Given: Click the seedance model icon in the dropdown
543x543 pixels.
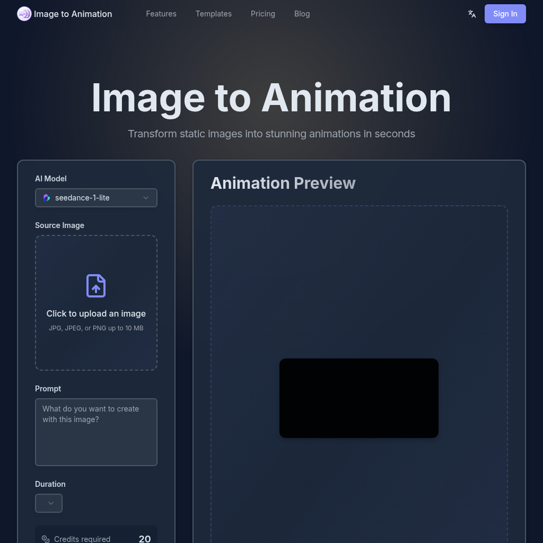Looking at the screenshot, I should tap(47, 197).
